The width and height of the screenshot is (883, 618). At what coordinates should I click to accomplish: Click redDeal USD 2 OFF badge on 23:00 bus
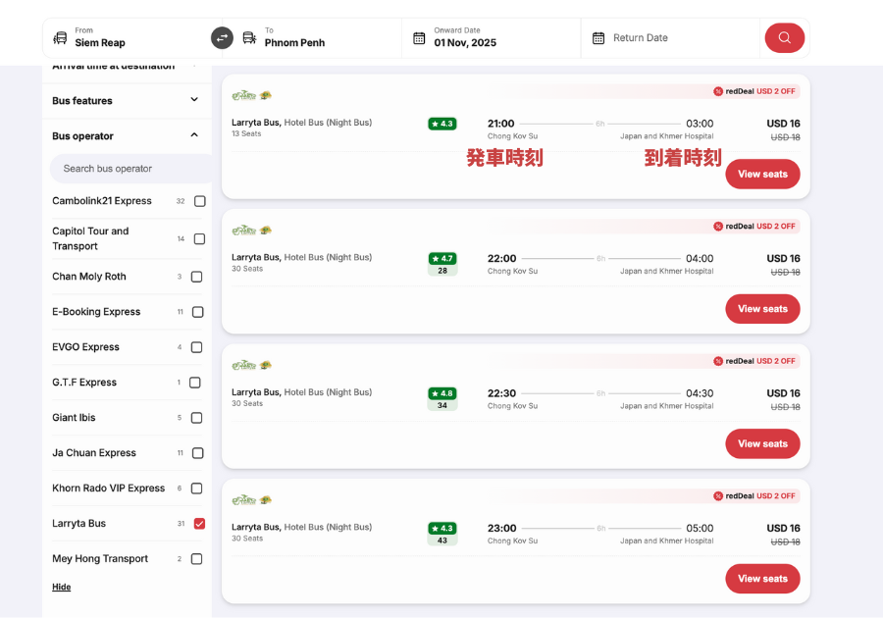(754, 495)
